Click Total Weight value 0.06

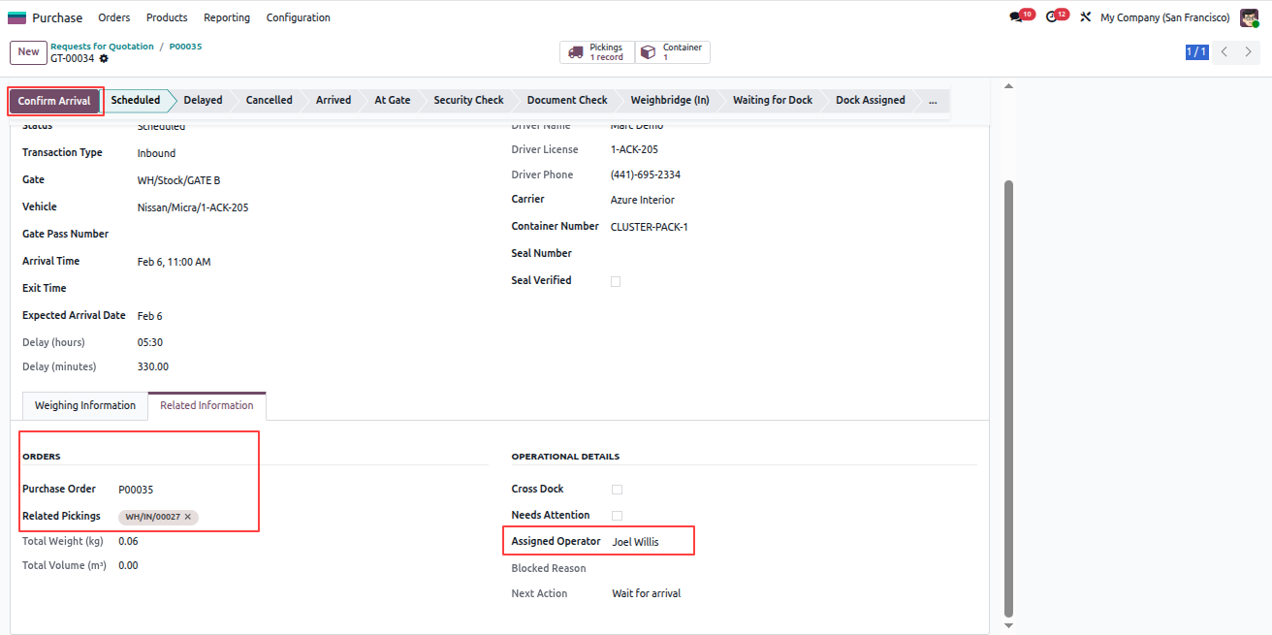tap(128, 541)
